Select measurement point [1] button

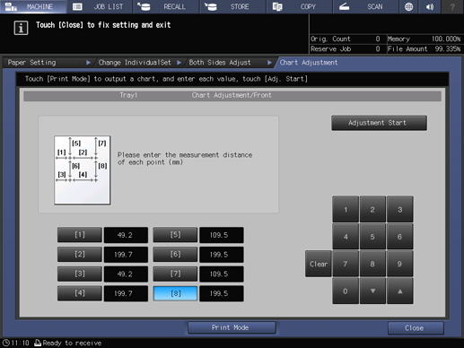(x=80, y=235)
